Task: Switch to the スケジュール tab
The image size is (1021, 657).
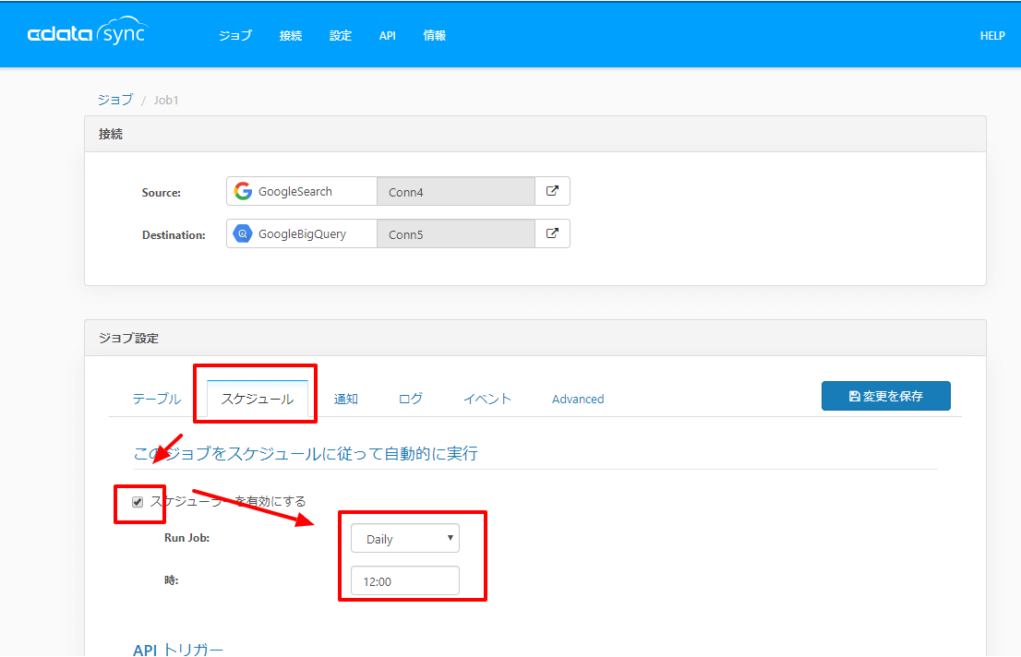Action: [258, 400]
